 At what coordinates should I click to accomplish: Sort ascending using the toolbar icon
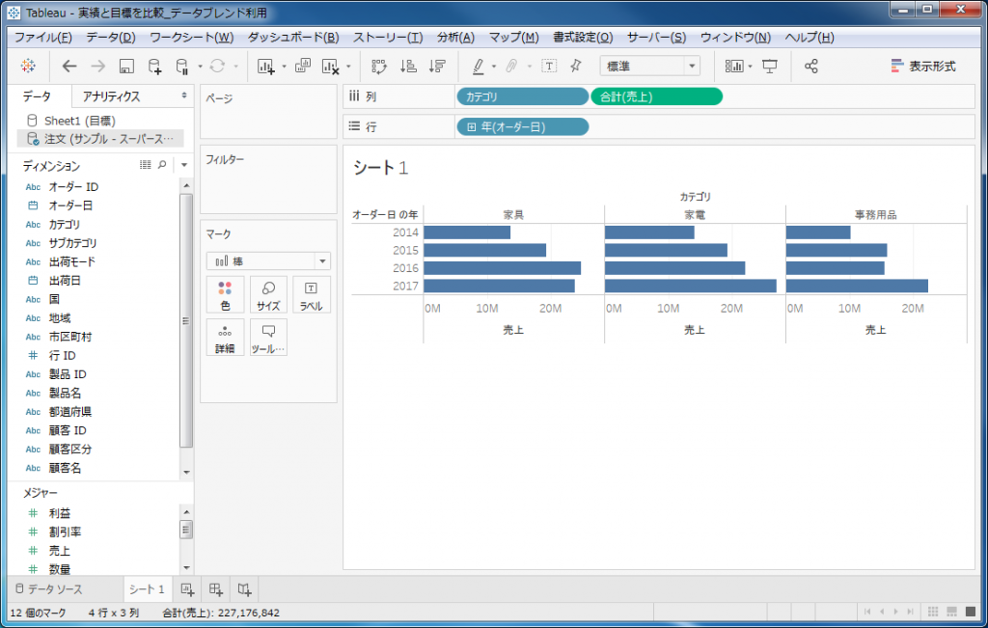click(407, 66)
